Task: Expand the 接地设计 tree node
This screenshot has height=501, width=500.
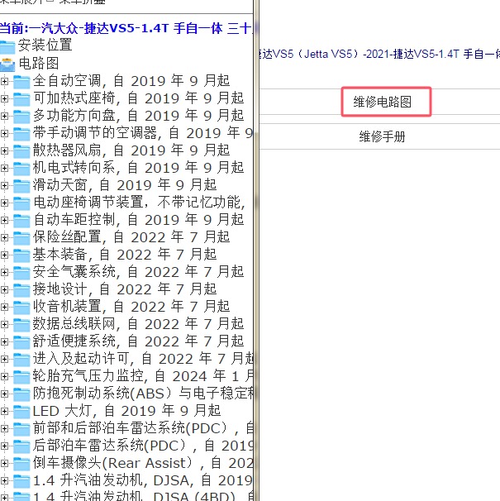Action: click(4, 290)
